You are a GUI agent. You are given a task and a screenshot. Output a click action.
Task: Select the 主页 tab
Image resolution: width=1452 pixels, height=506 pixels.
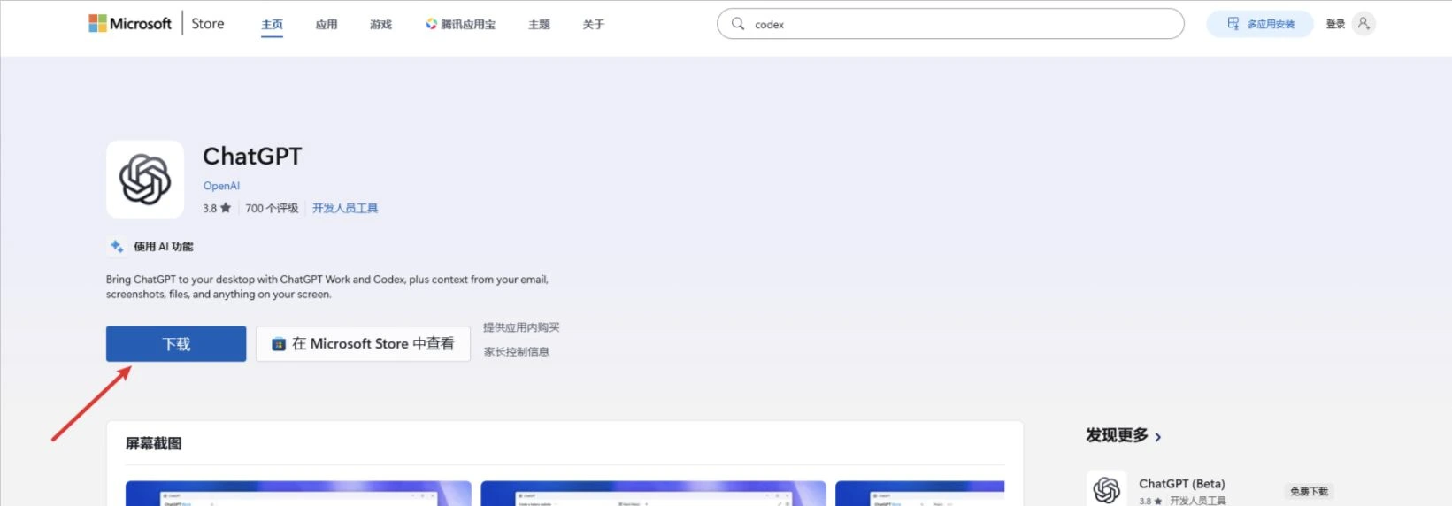click(273, 25)
